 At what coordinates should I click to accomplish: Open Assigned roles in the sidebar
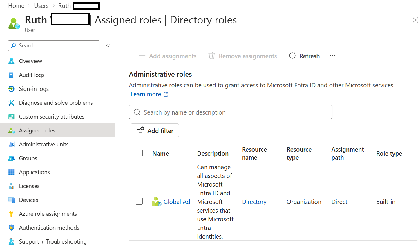point(57,130)
